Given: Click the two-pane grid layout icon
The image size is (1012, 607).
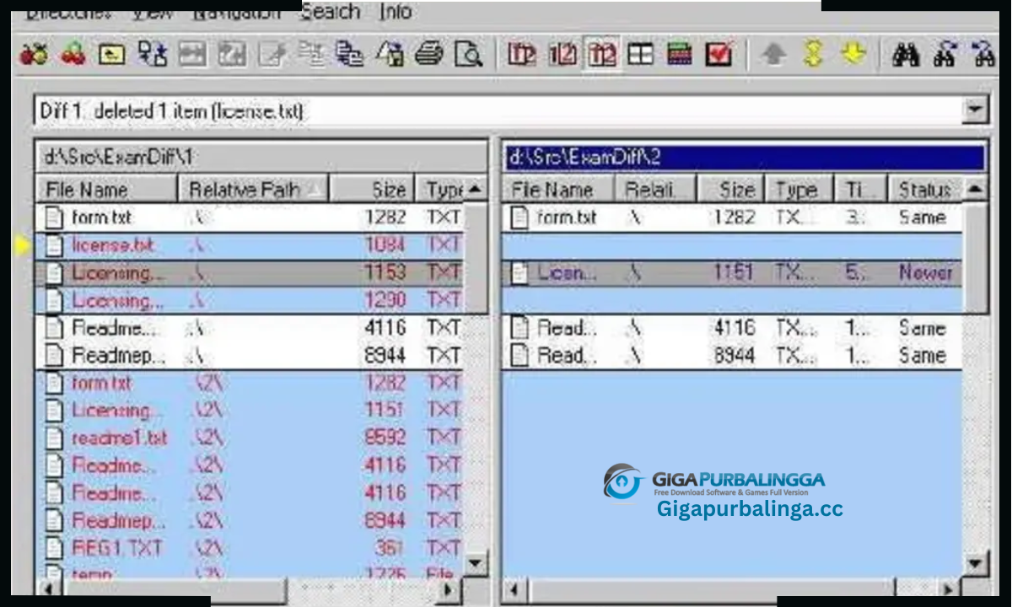Looking at the screenshot, I should 641,55.
